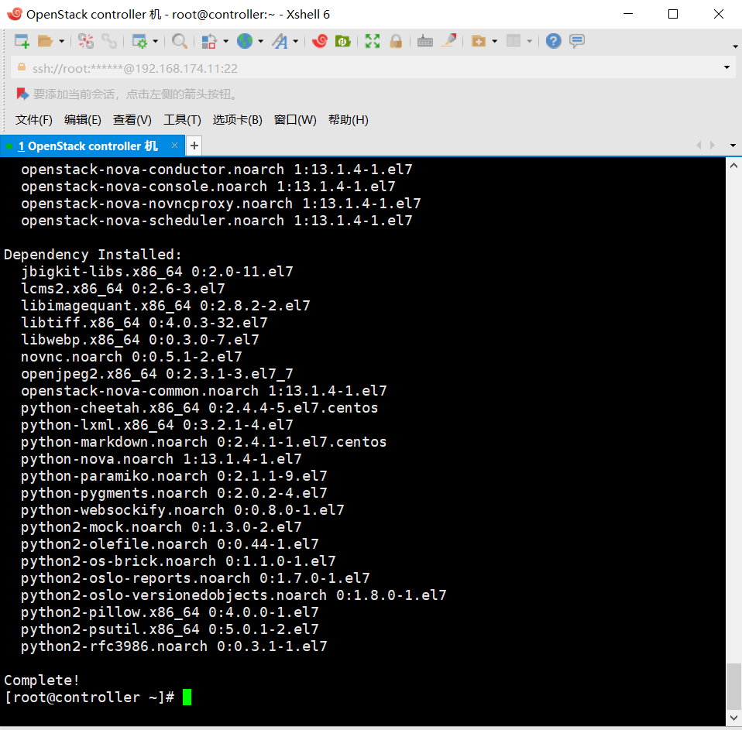Click the chat feedback bubble icon
The width and height of the screenshot is (742, 730).
[x=577, y=41]
